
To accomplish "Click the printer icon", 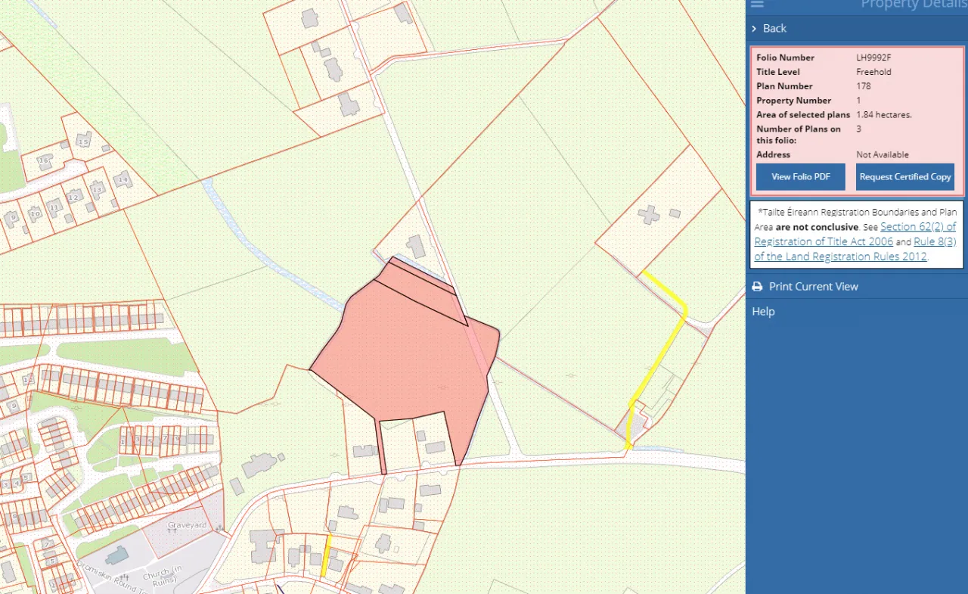I will [757, 287].
